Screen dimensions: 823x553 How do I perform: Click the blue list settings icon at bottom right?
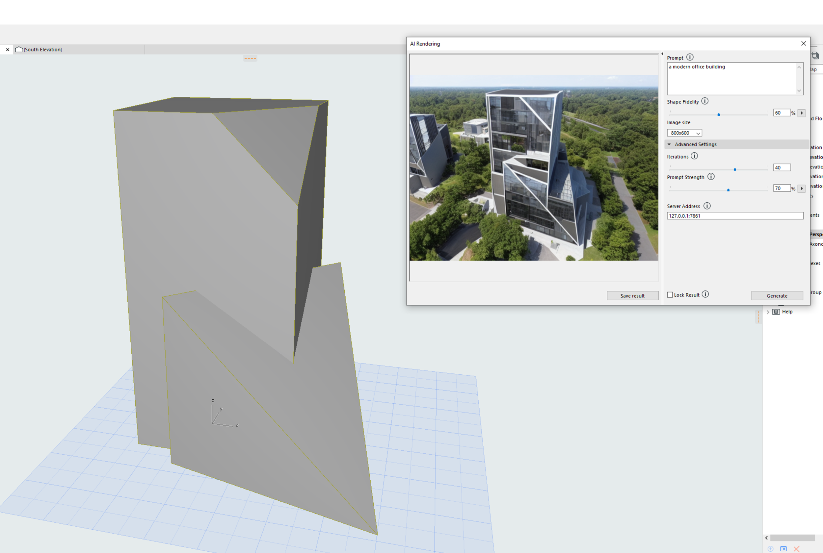coord(783,549)
